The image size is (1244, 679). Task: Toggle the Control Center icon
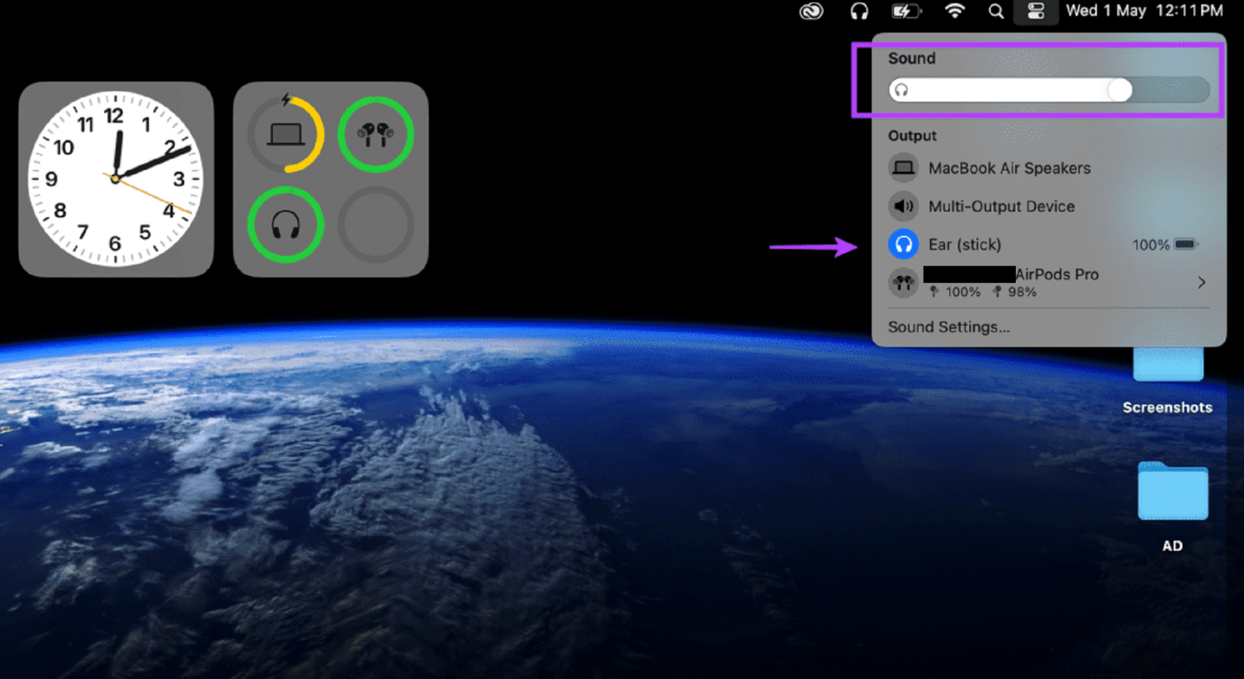pyautogui.click(x=1035, y=11)
